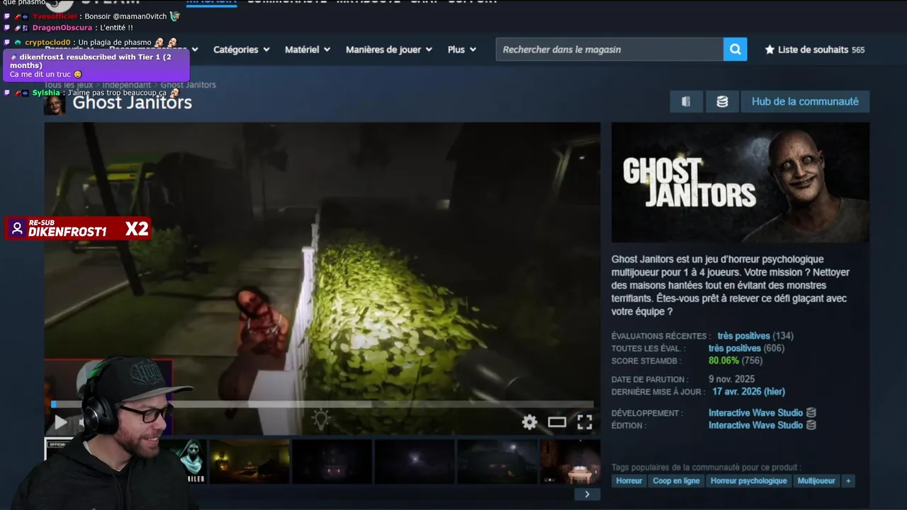Click the DIKENFROST1 re-sub alert banner

(x=78, y=229)
